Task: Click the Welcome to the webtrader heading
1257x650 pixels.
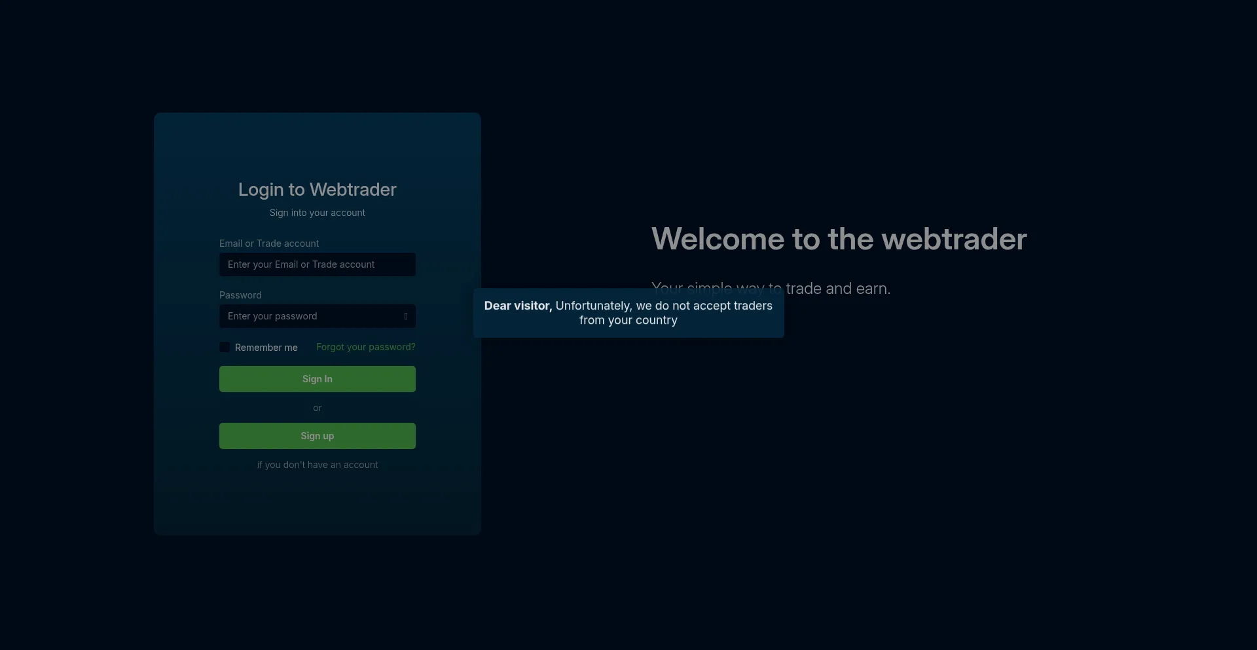Action: [x=839, y=239]
